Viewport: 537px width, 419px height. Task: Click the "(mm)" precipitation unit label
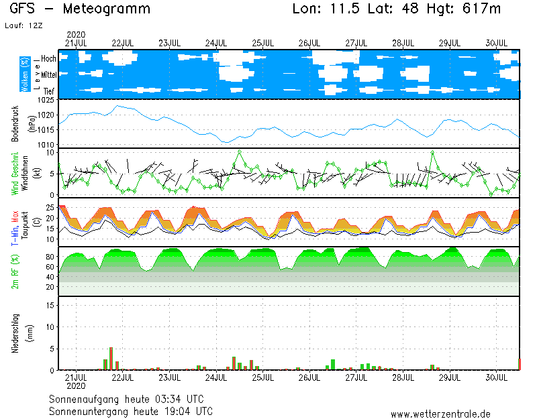coord(31,333)
